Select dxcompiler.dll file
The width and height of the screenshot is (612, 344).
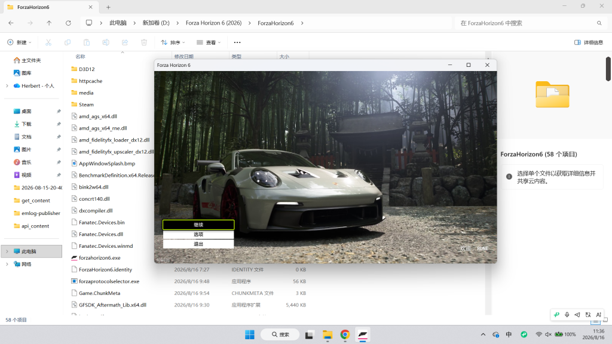(x=96, y=211)
